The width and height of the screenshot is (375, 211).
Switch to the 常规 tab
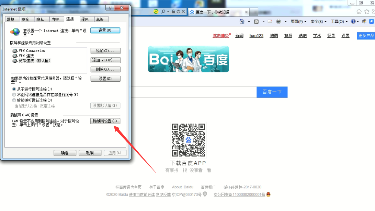[11, 19]
